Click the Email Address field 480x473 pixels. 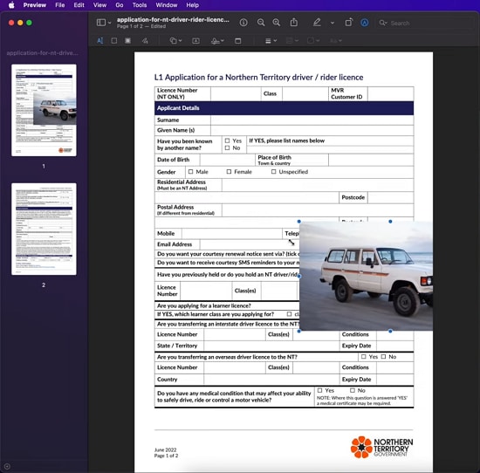click(250, 244)
